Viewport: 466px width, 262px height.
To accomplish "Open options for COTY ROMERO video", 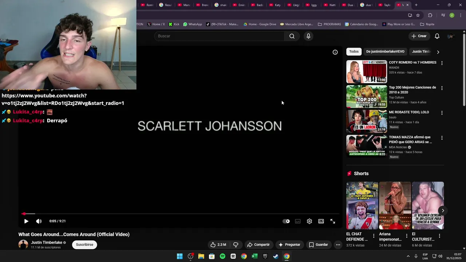I will [442, 63].
